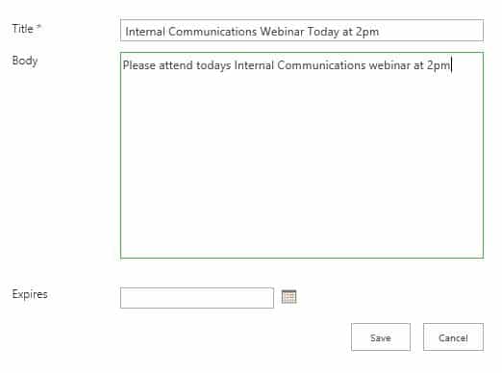Image resolution: width=502 pixels, height=373 pixels.
Task: Place cursor on "attend" in the Body text
Action: point(176,65)
